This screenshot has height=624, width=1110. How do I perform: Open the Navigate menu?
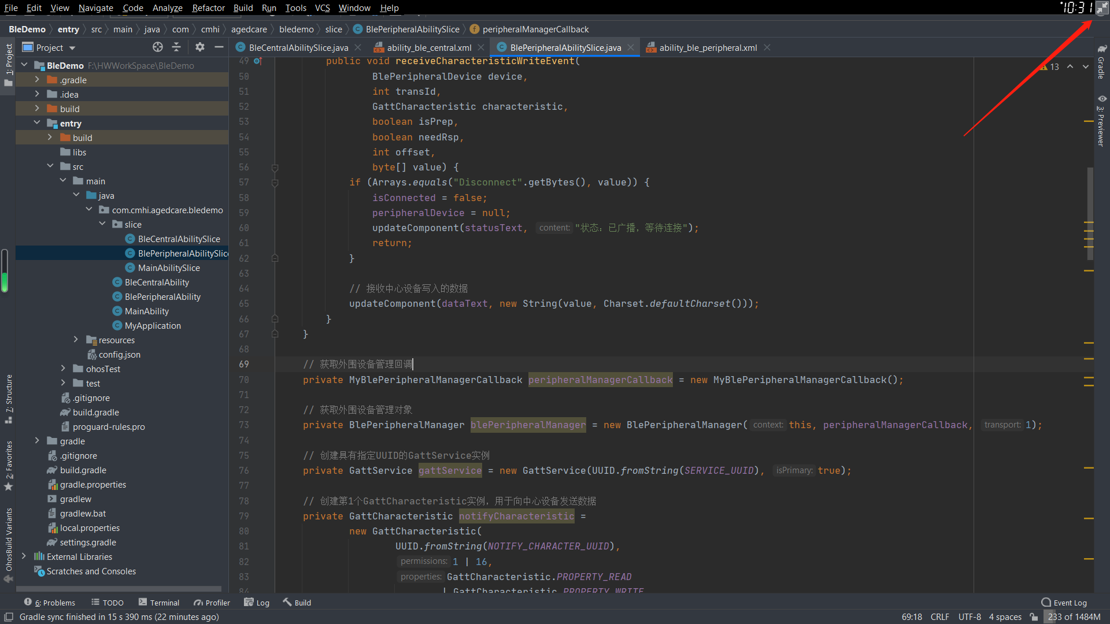(x=96, y=8)
